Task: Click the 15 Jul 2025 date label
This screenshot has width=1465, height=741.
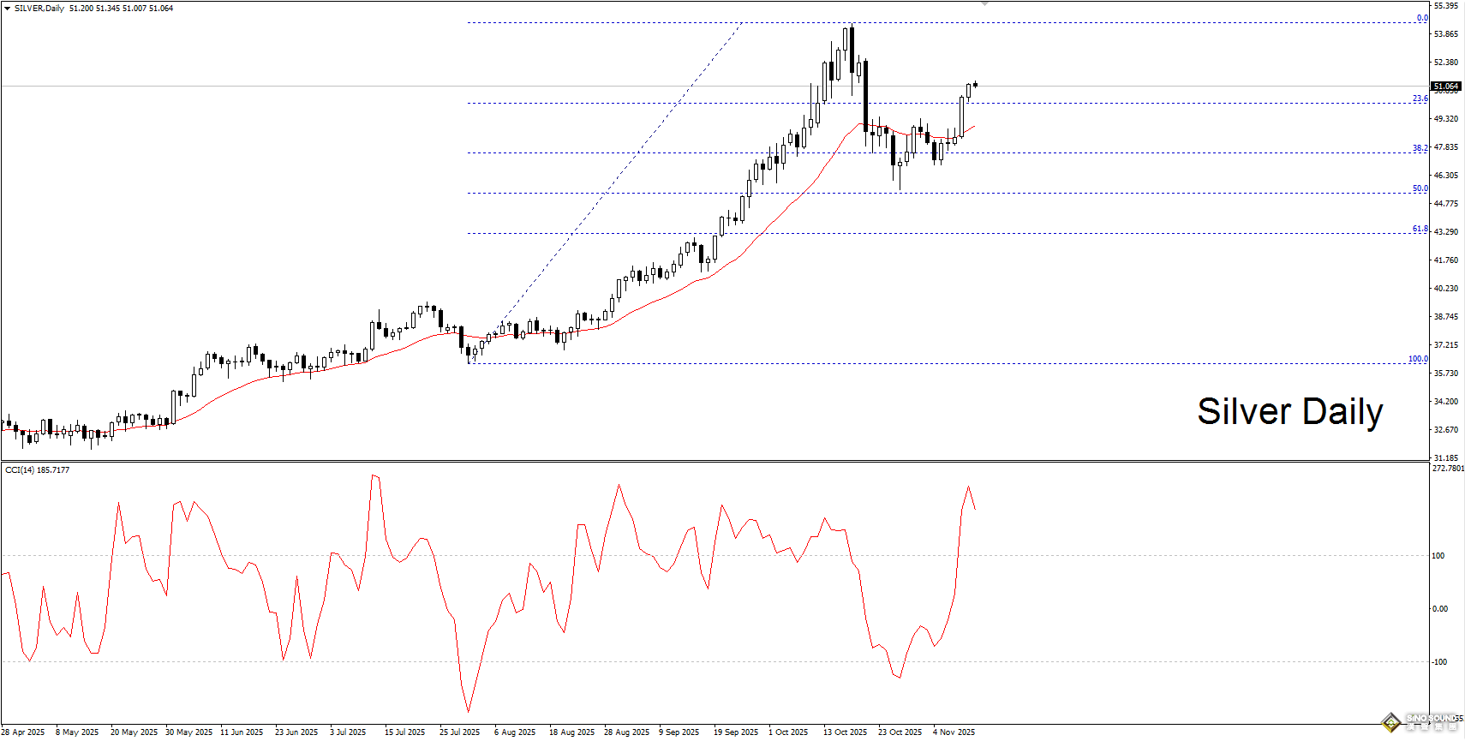Action: [404, 732]
